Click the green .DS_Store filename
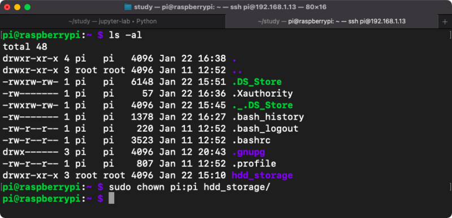452x218 pixels. point(257,82)
